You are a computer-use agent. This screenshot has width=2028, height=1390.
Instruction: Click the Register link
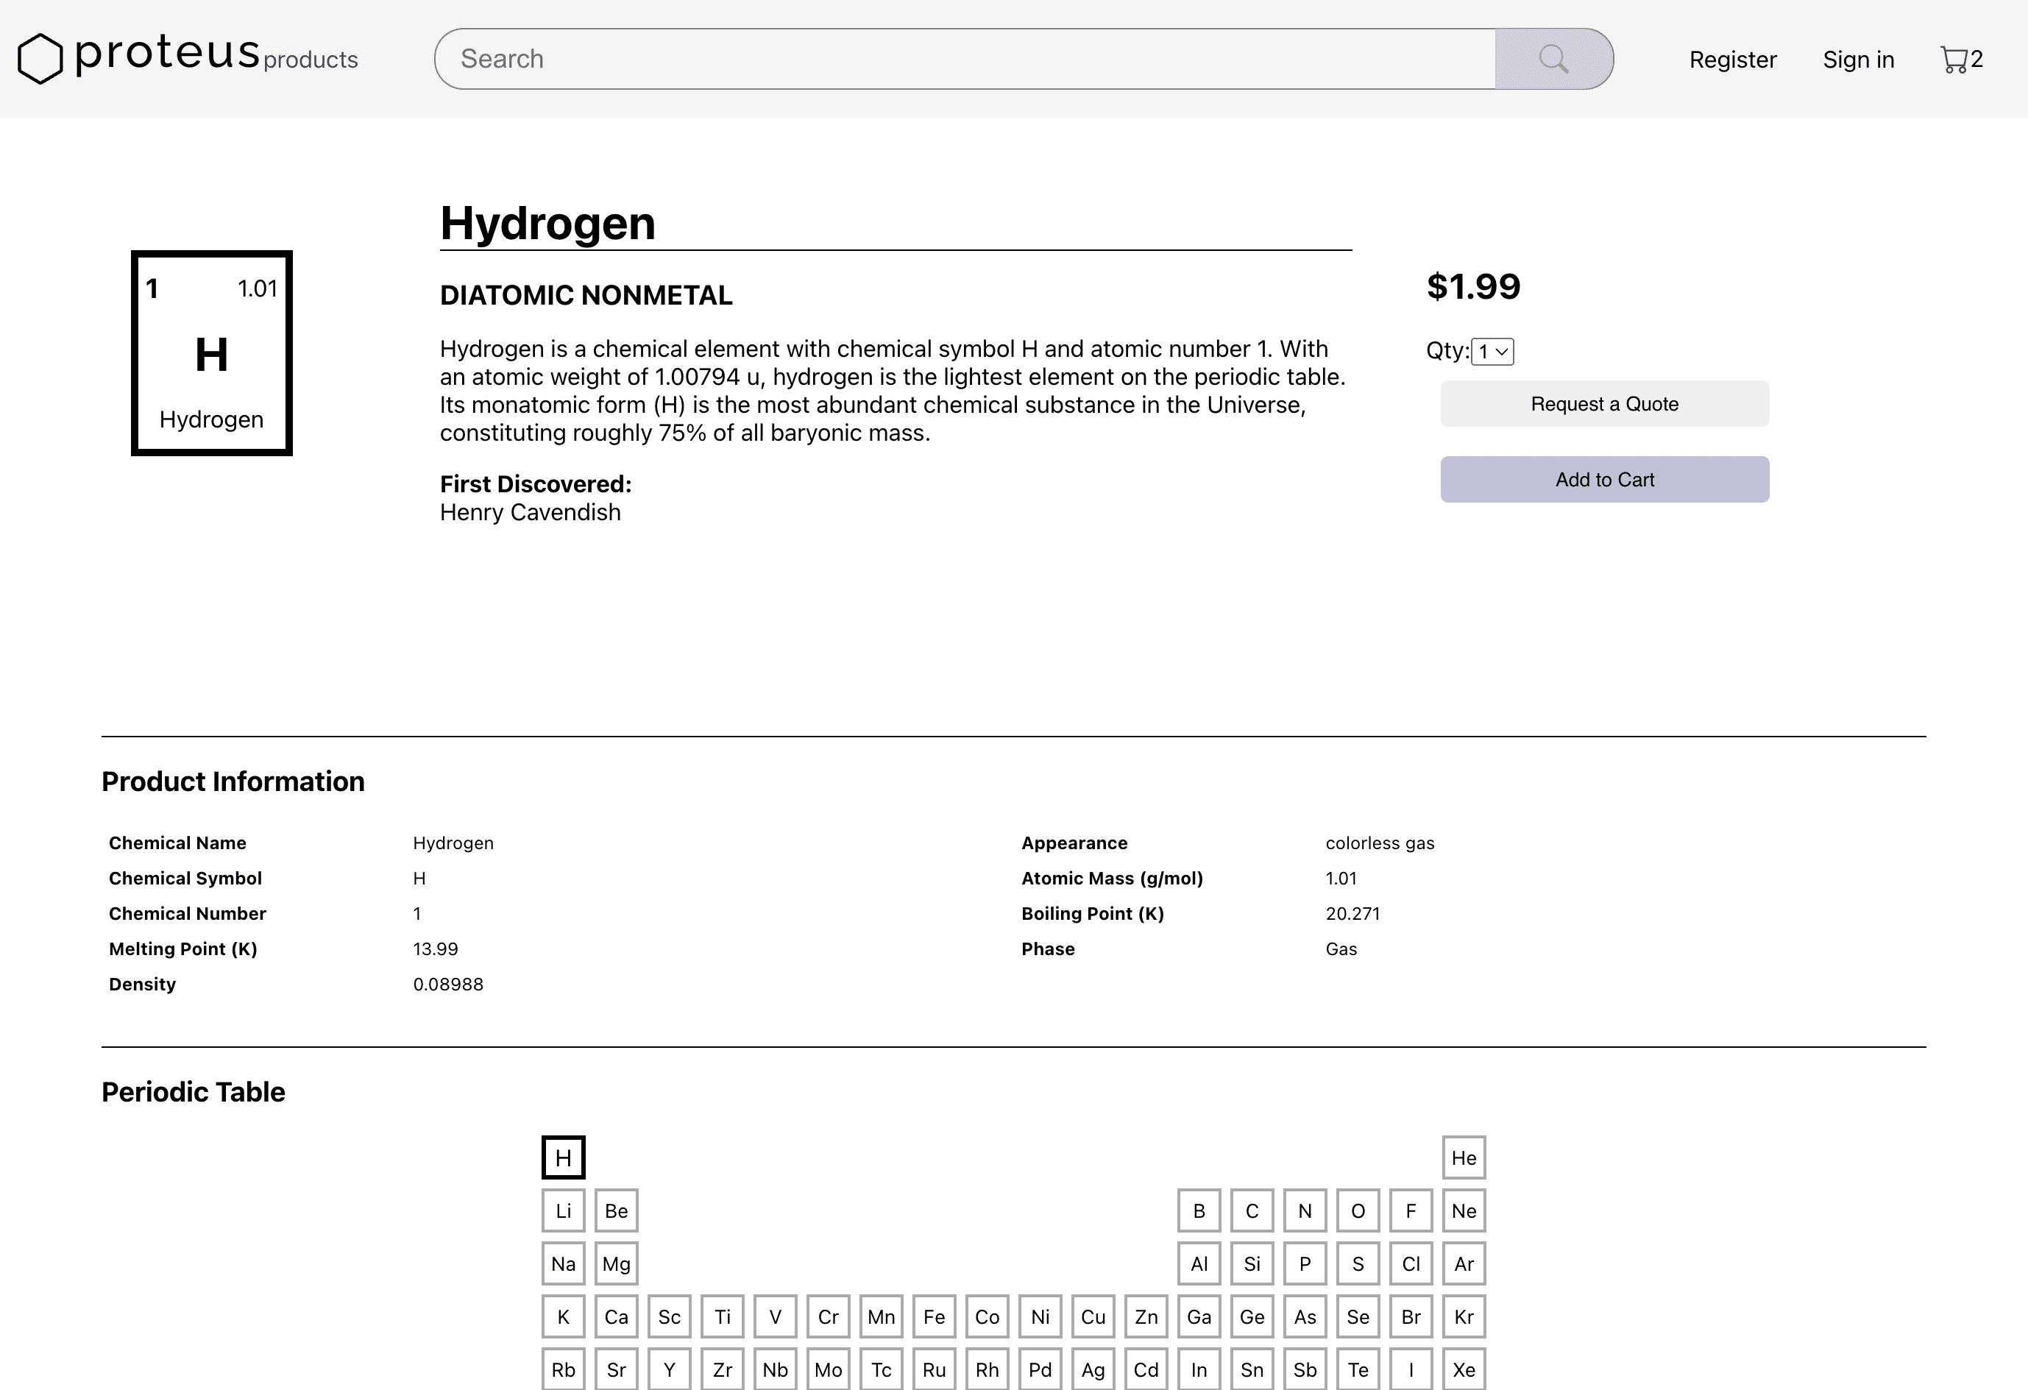(x=1732, y=60)
